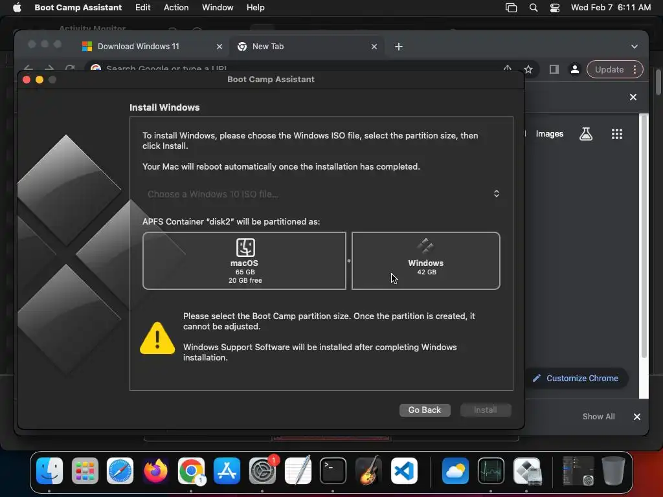The height and width of the screenshot is (497, 663).
Task: Open Visual Studio Code from the dock
Action: pos(404,471)
